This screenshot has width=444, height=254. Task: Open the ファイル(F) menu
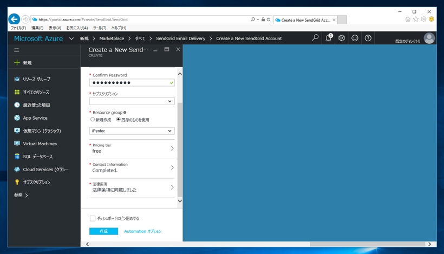18,28
